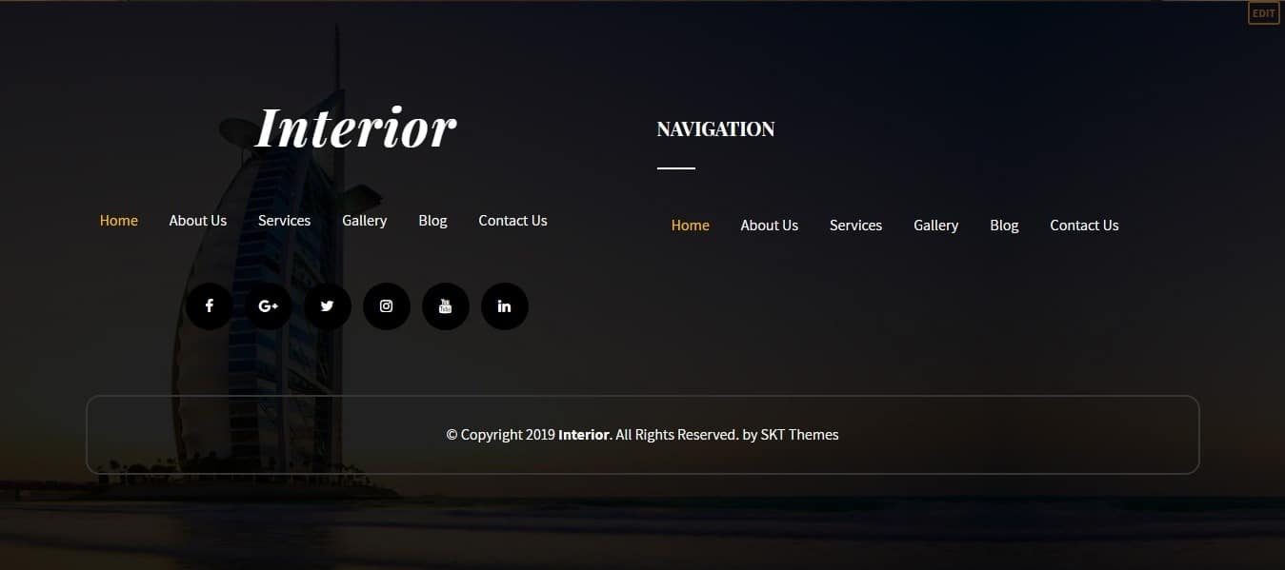
Task: Go to Services under Navigation heading
Action: [x=856, y=226]
